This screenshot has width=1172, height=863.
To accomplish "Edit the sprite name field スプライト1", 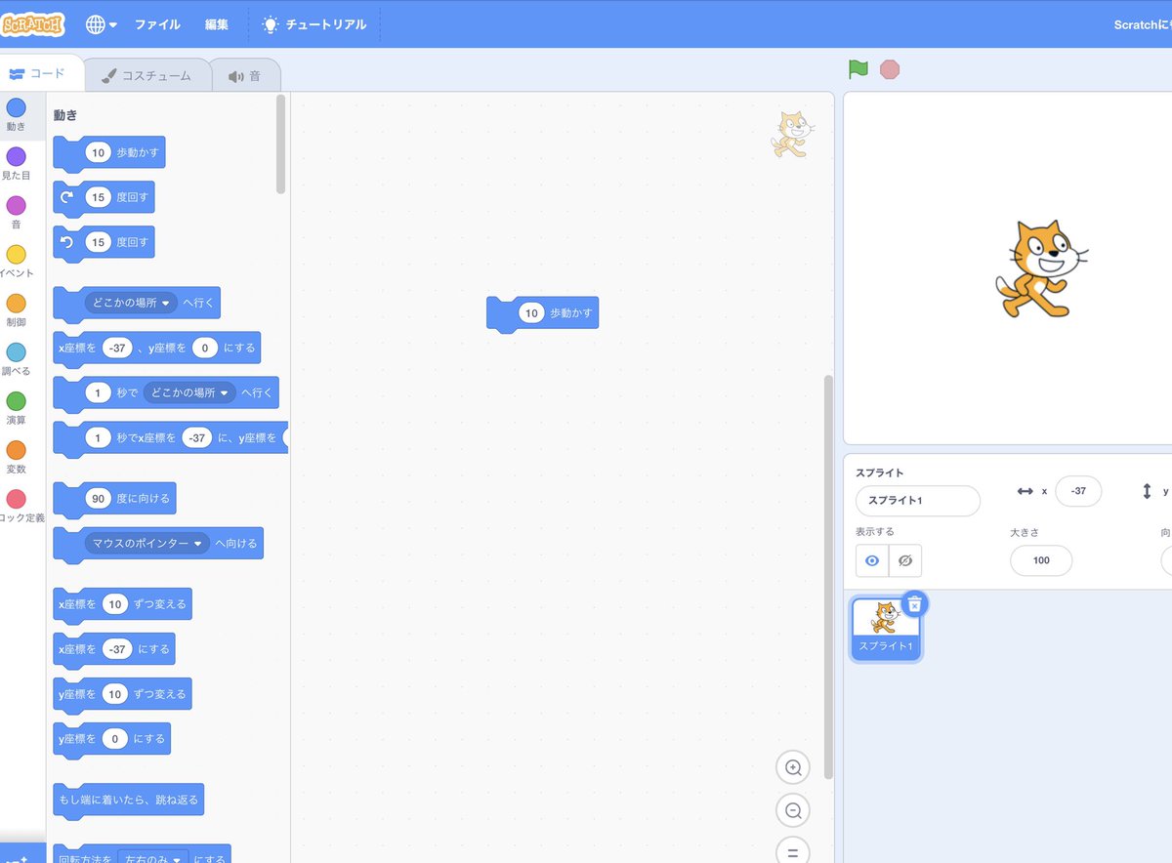I will [918, 501].
